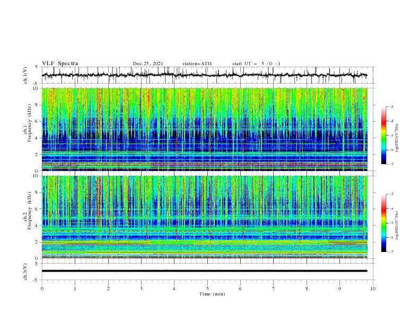Select the "start UT = 5 :0 :1" text
Image resolution: width=420 pixels, height=324 pixels.
click(x=256, y=64)
